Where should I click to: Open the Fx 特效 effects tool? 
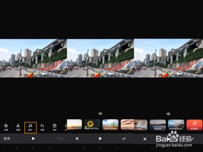[x=42, y=127]
